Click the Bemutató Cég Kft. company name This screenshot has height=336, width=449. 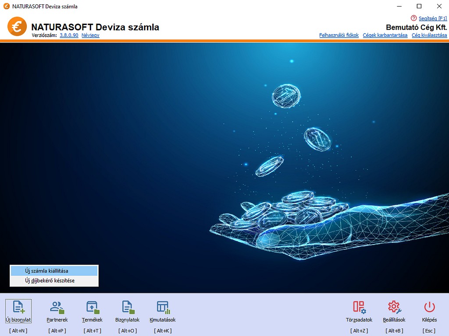tap(416, 27)
